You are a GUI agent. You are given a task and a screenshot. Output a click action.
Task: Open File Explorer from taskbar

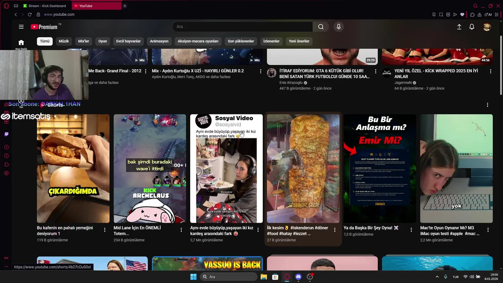click(264, 277)
